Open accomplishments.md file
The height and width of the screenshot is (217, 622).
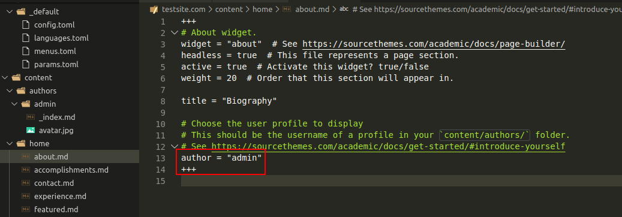71,170
